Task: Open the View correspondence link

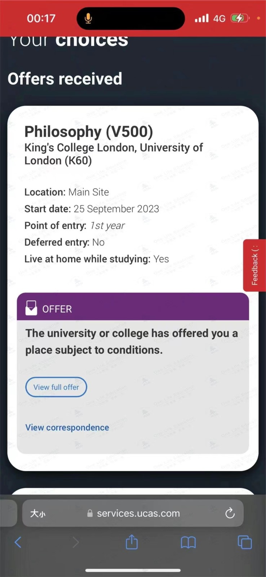Action: tap(67, 427)
